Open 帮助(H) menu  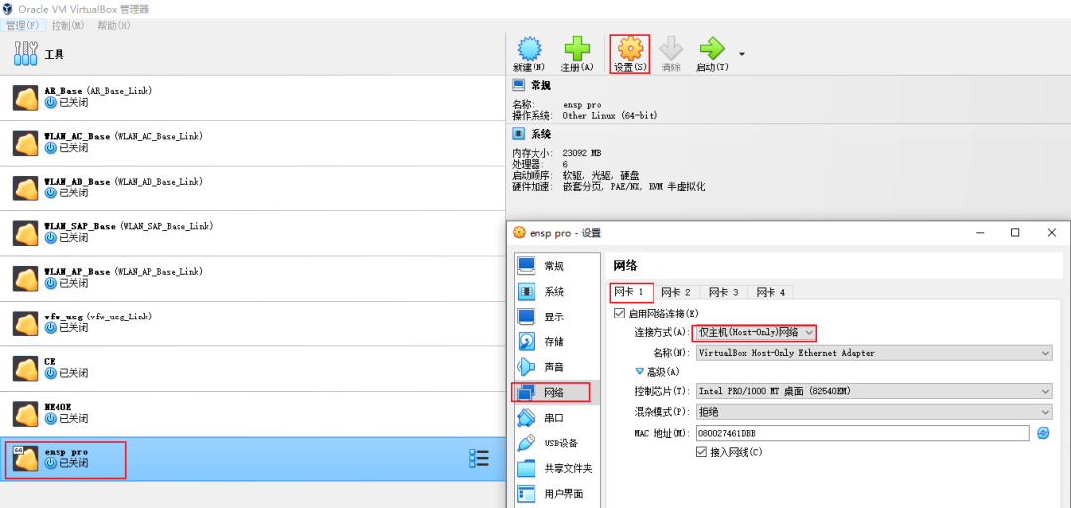pyautogui.click(x=114, y=25)
